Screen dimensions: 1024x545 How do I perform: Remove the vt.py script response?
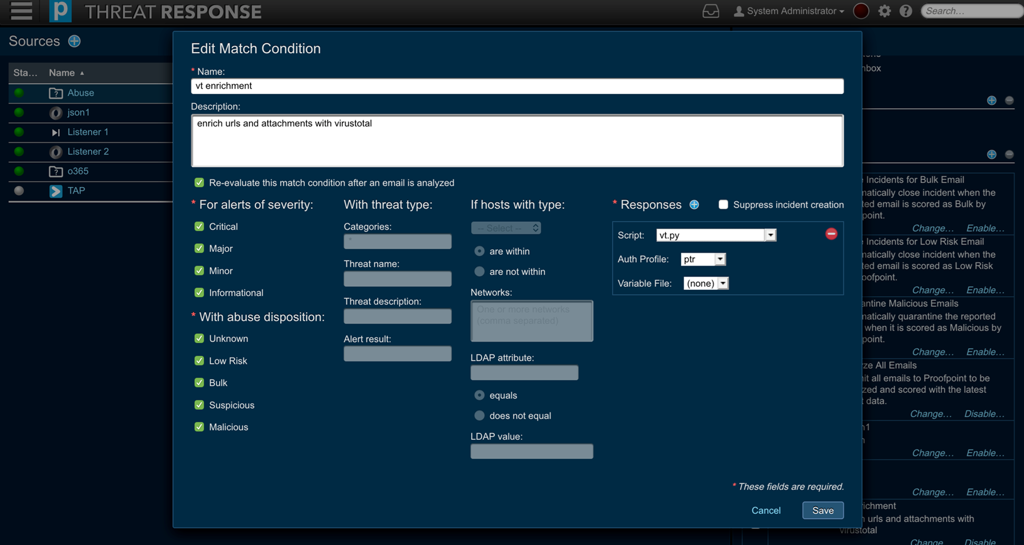(x=831, y=234)
